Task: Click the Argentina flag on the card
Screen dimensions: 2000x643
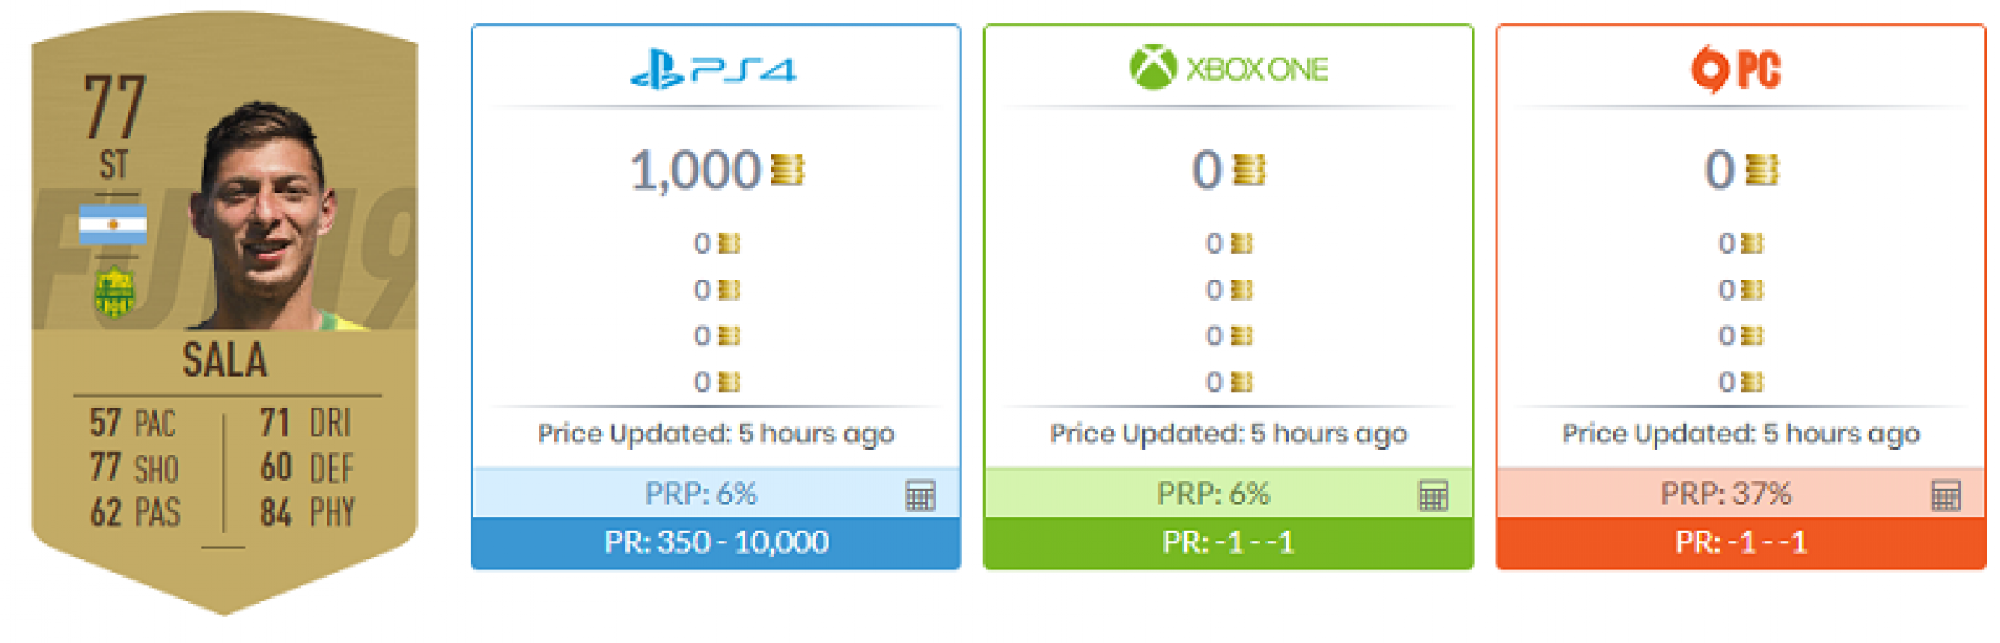Action: (x=112, y=224)
